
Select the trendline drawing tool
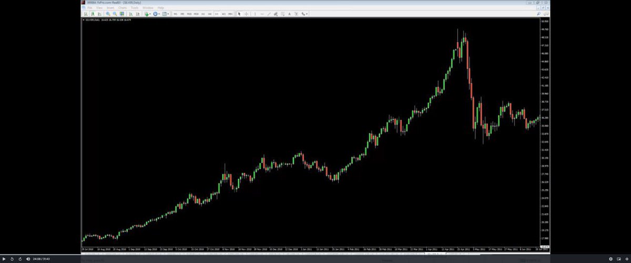coord(269,14)
